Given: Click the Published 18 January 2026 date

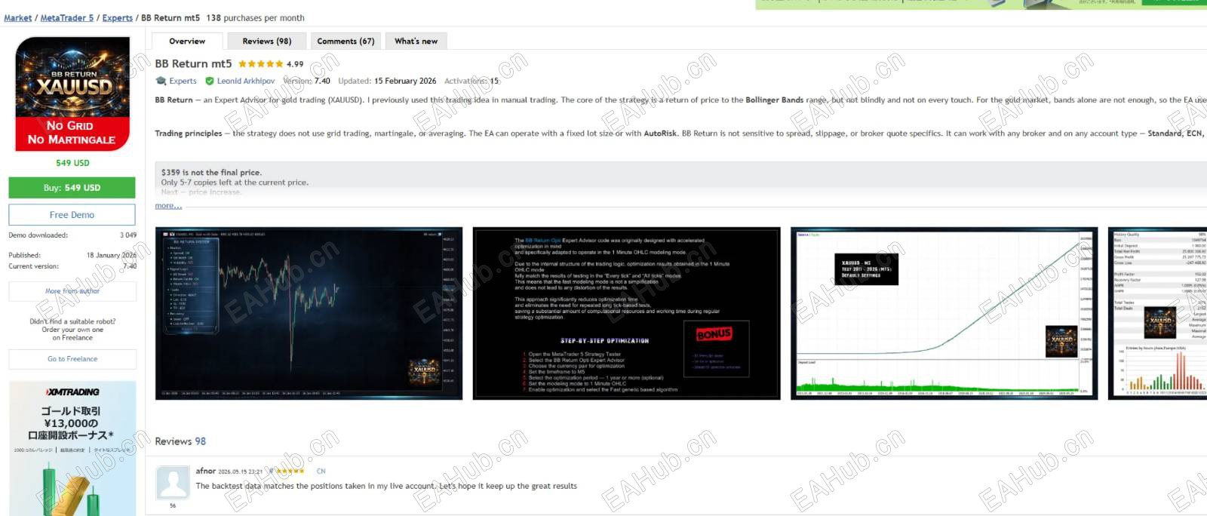Looking at the screenshot, I should pyautogui.click(x=112, y=256).
